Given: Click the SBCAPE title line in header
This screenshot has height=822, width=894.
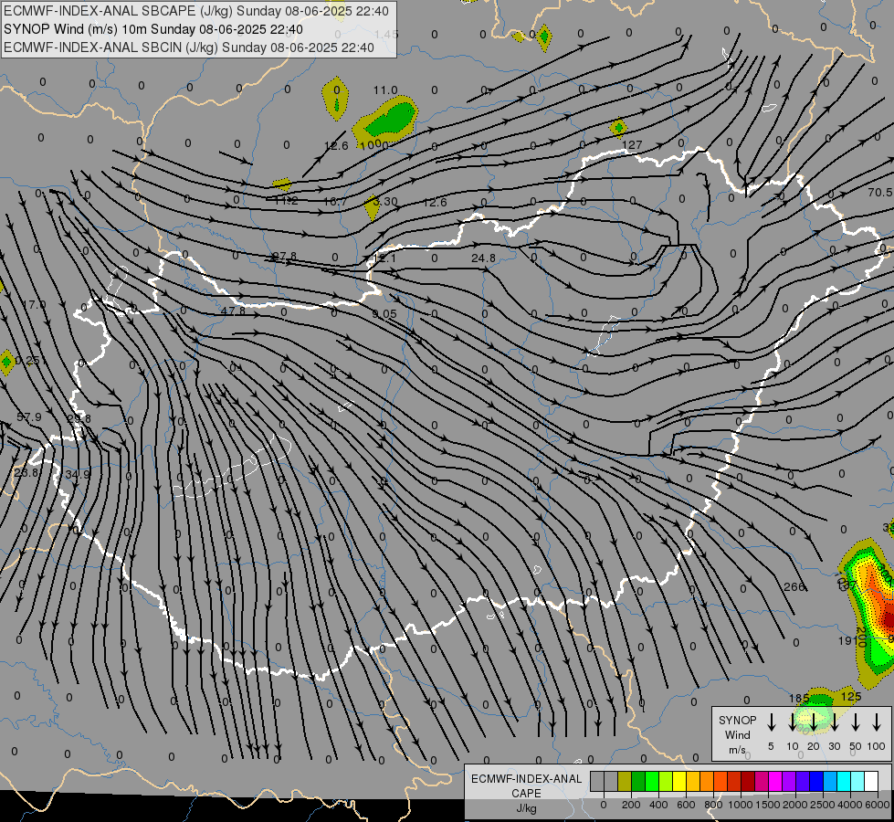Looking at the screenshot, I should coord(196,11).
